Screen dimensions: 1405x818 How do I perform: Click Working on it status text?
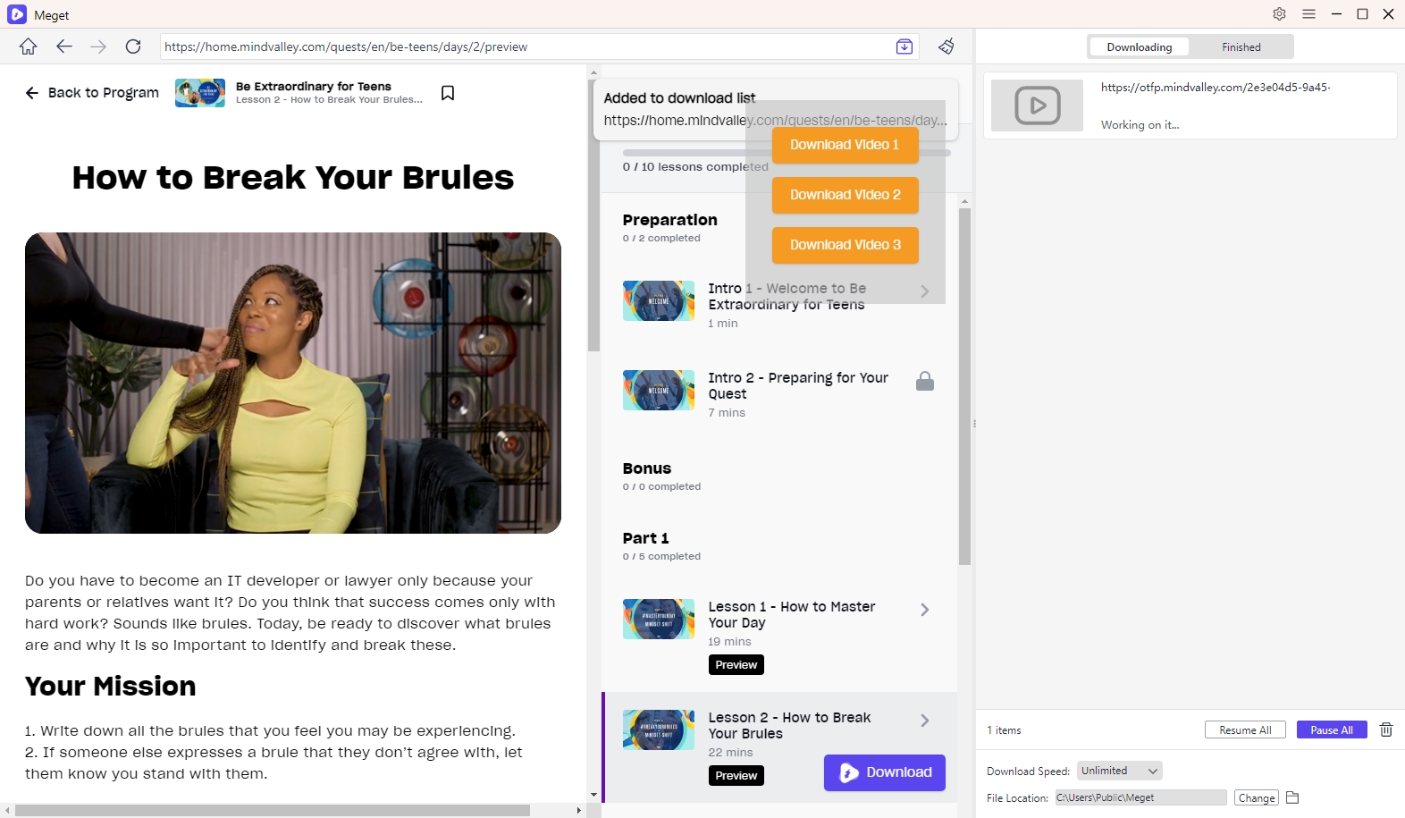1140,125
